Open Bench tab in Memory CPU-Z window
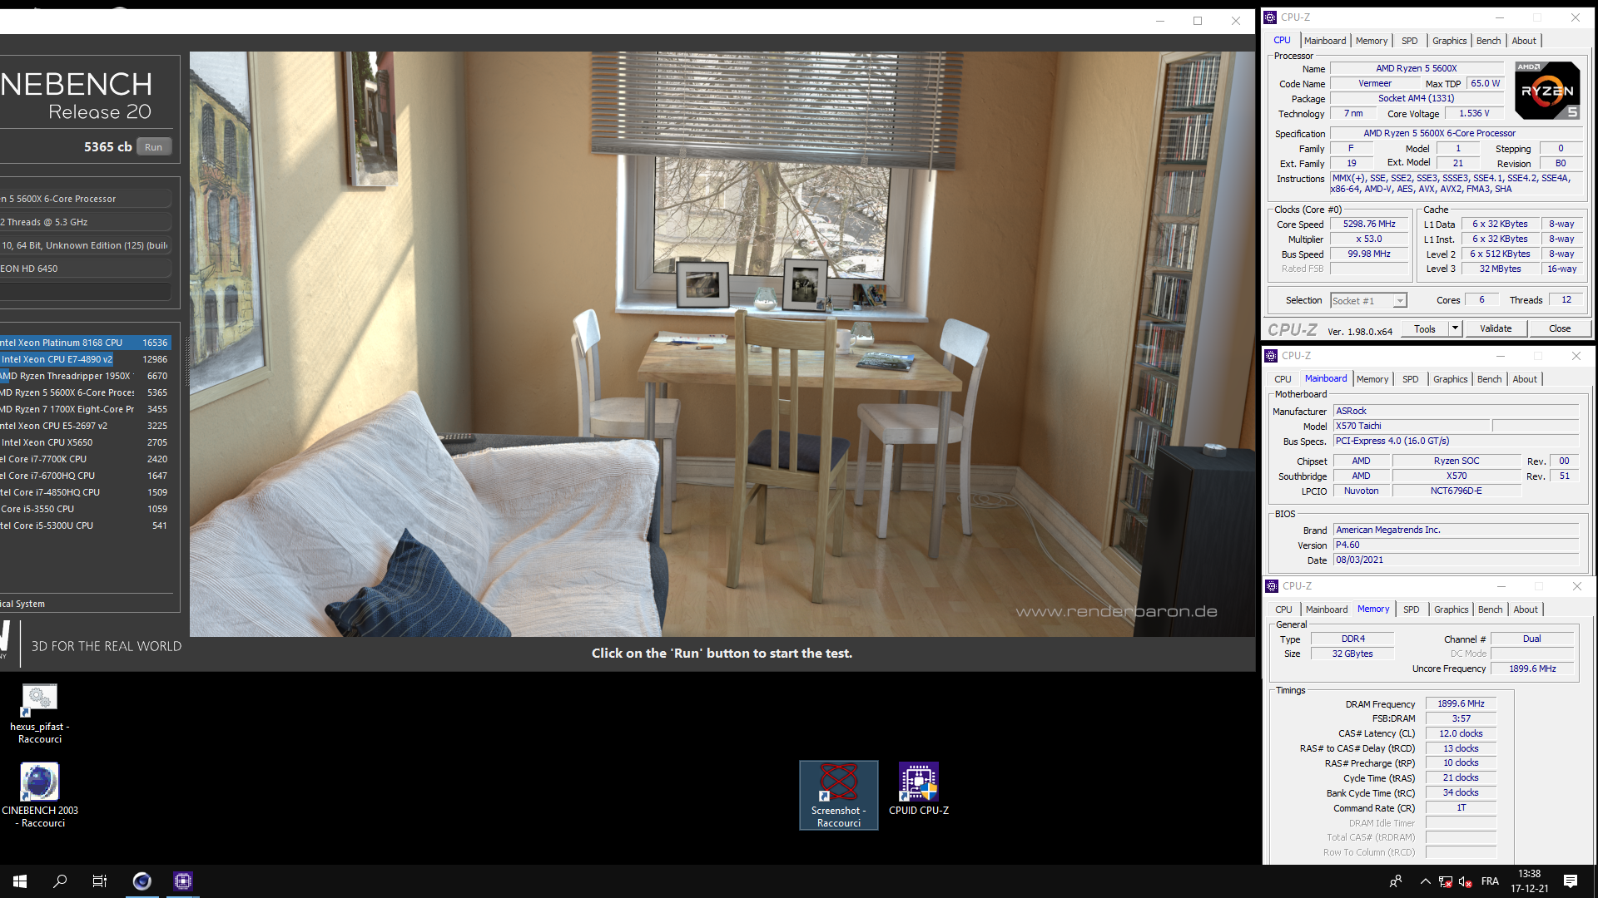Screen dimensions: 1598x898 click(x=1491, y=609)
